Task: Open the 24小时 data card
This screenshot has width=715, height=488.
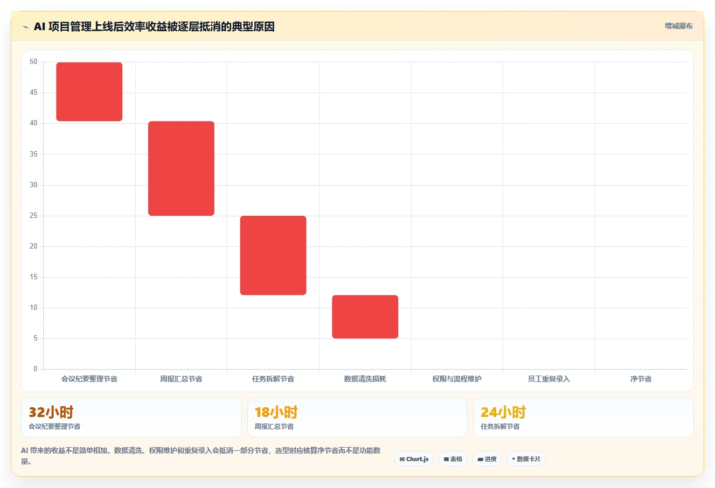Action: click(x=583, y=418)
